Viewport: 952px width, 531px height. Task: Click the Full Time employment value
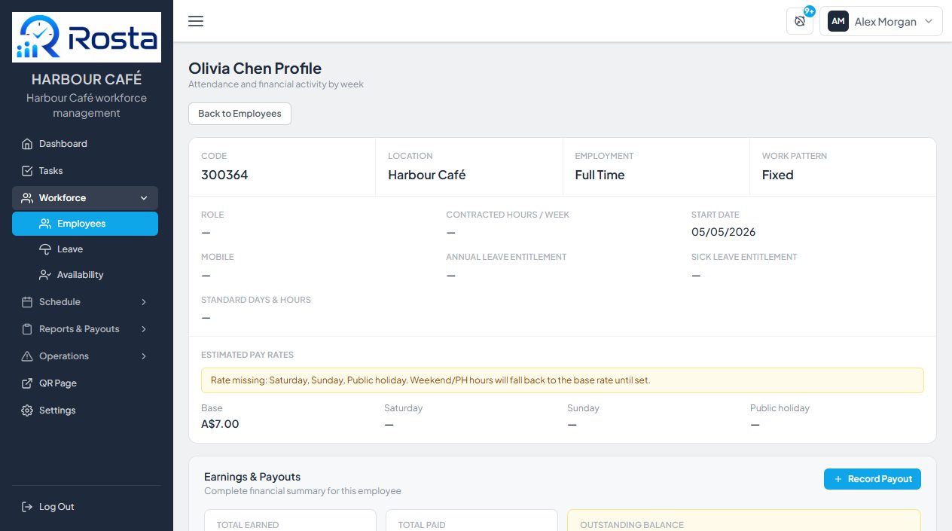click(600, 175)
